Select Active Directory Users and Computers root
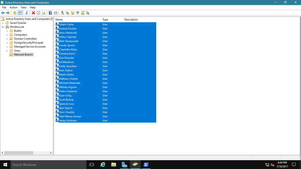Viewport: 301px width, 169px height. (x=29, y=19)
